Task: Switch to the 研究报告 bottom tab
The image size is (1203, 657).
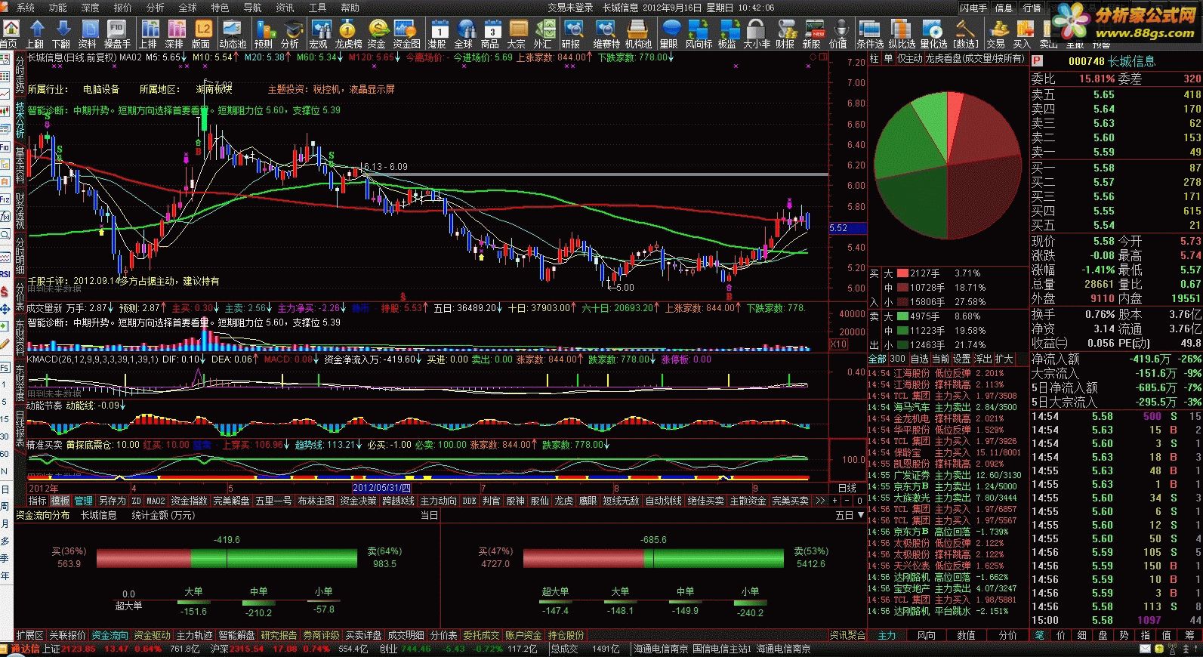Action: 279,636
